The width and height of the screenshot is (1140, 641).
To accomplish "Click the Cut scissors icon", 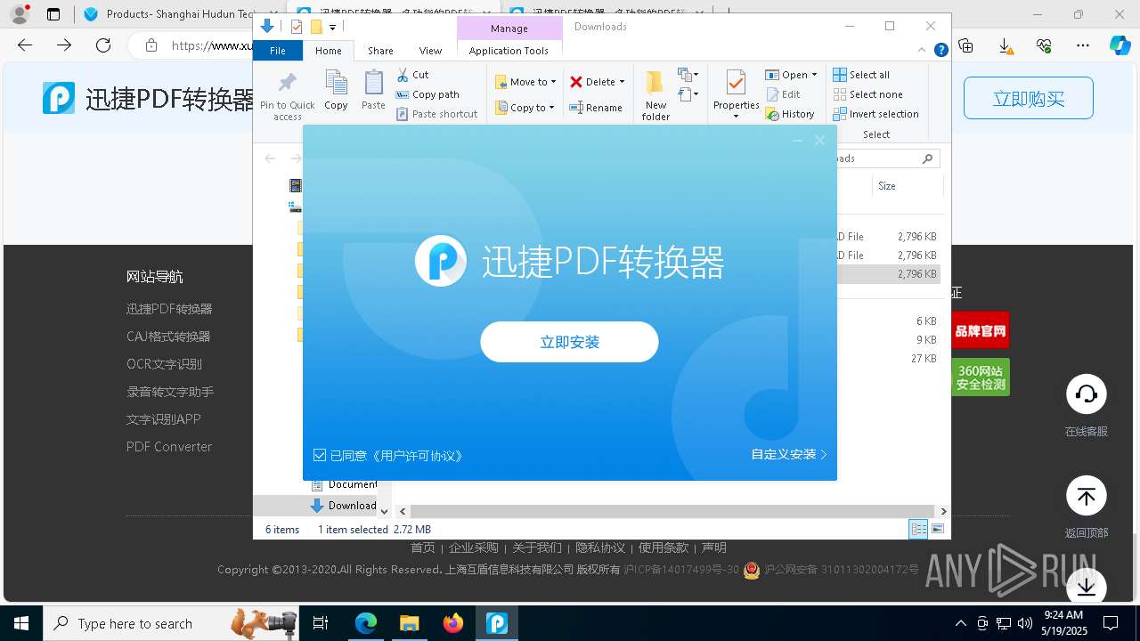I will (x=403, y=75).
